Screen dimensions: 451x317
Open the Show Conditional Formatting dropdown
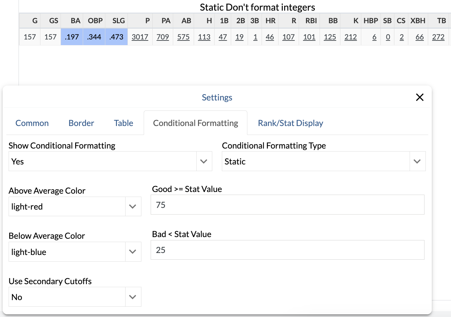pyautogui.click(x=110, y=161)
